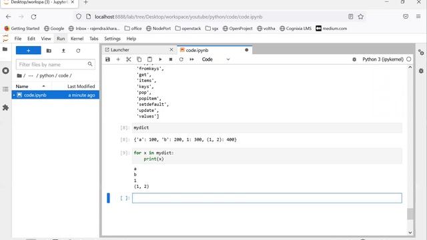Open the File Browser sidebar icon
This screenshot has width=427, height=240.
(x=5, y=49)
